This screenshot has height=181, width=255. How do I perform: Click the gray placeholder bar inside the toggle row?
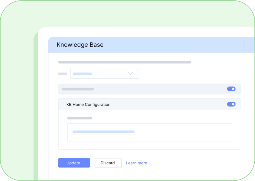click(x=78, y=89)
